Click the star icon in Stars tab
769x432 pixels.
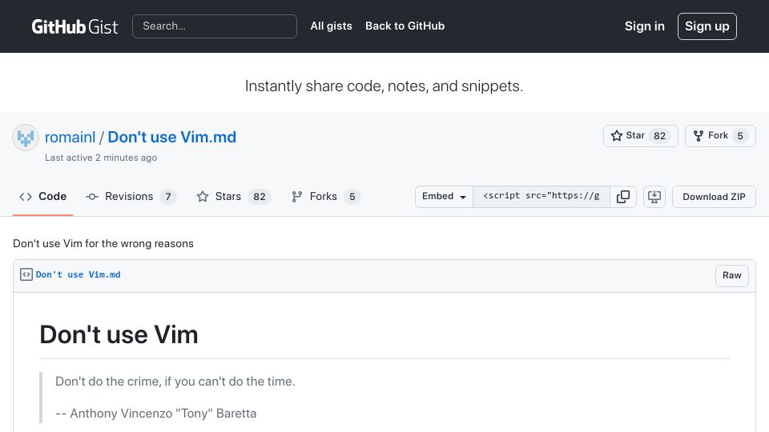pyautogui.click(x=203, y=197)
